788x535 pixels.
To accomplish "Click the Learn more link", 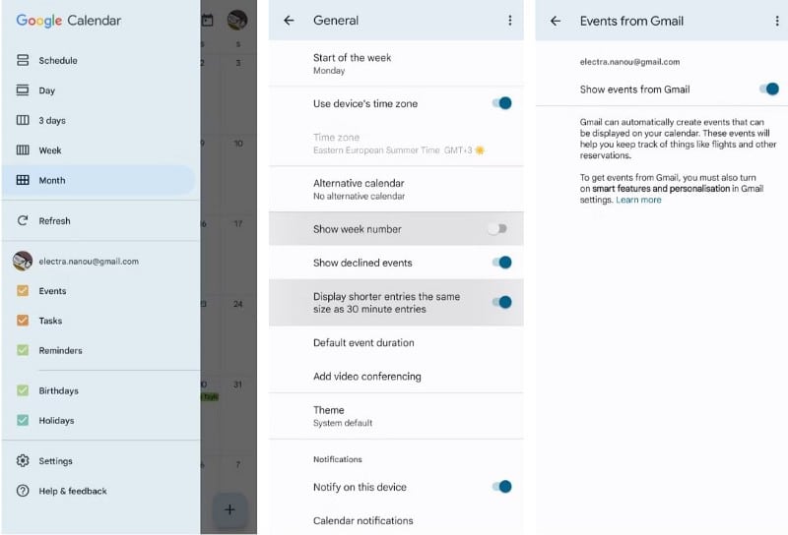I will (638, 200).
